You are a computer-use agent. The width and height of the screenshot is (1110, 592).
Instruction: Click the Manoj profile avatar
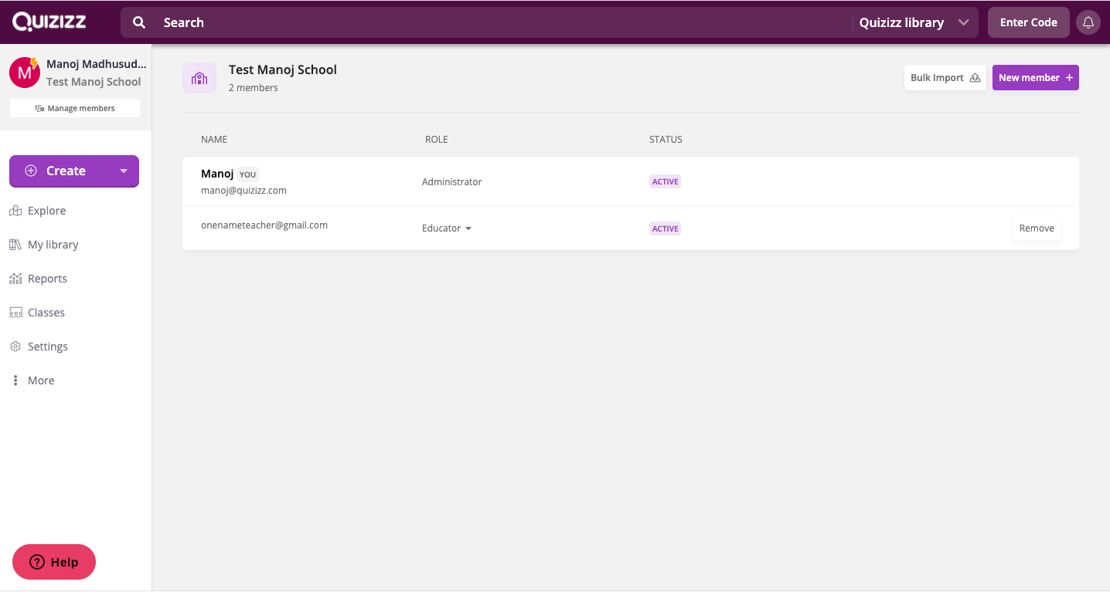(x=24, y=73)
